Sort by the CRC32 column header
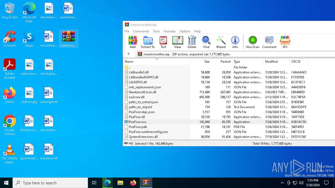Image resolution: width=335 pixels, height=188 pixels. [x=299, y=62]
